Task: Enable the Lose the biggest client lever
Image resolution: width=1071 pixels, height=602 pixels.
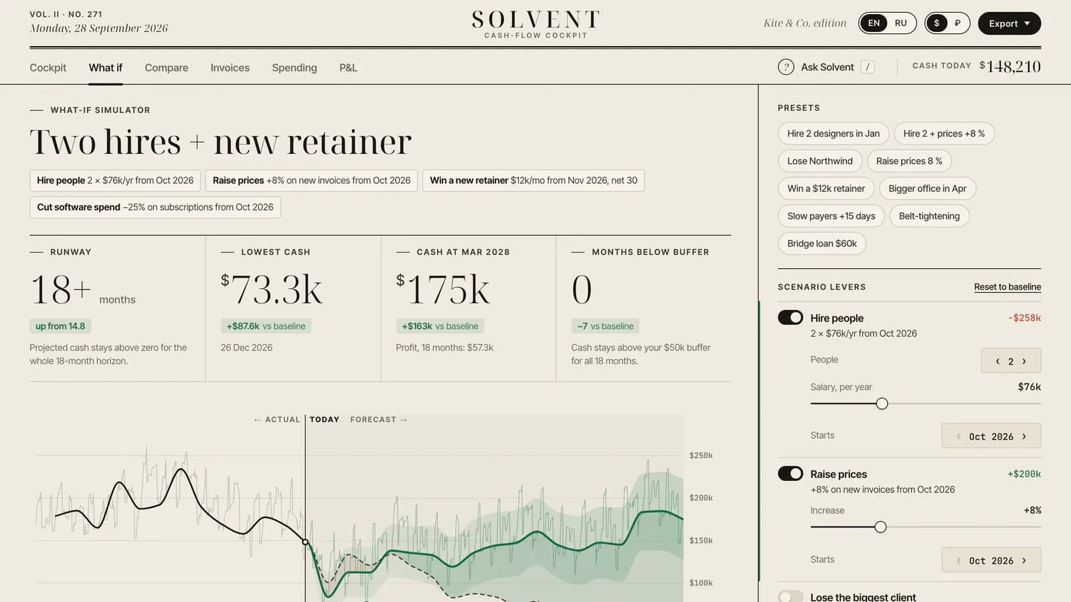Action: click(791, 597)
